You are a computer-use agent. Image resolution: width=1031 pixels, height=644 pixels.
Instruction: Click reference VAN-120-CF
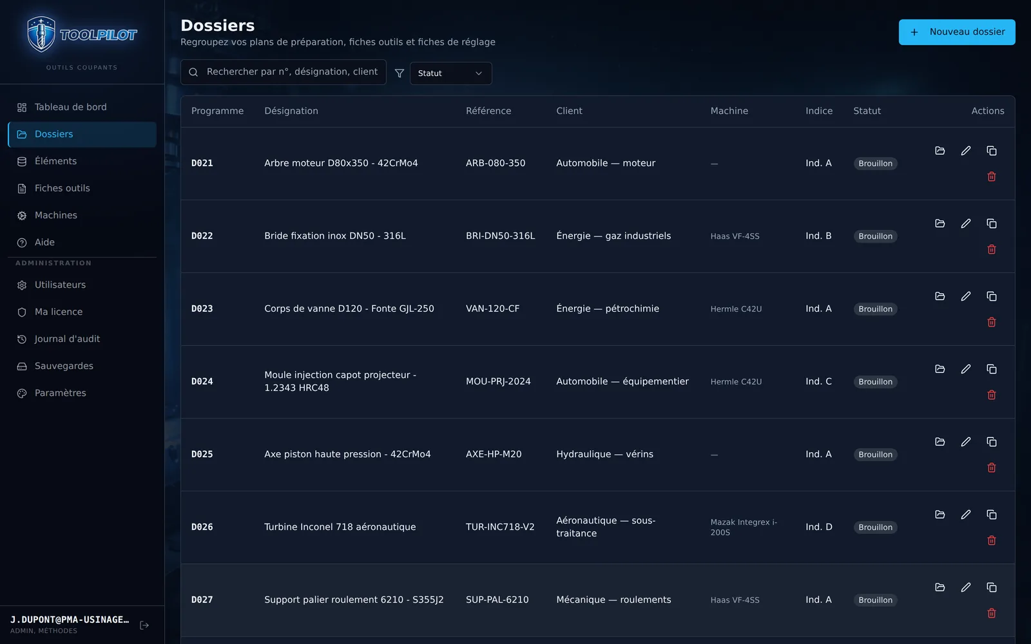492,309
